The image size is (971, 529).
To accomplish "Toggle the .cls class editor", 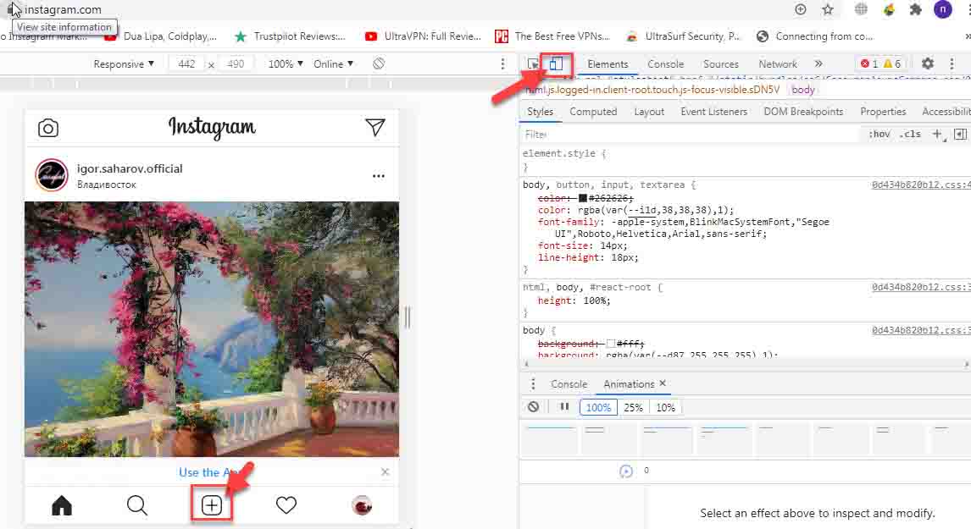I will click(x=910, y=134).
